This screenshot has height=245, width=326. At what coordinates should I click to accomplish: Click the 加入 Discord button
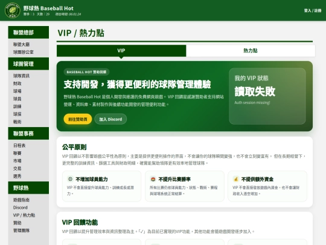click(x=110, y=119)
